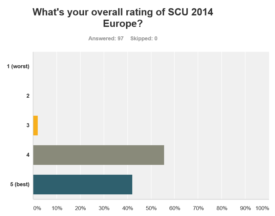Click the gray bar for rating 4

point(98,155)
